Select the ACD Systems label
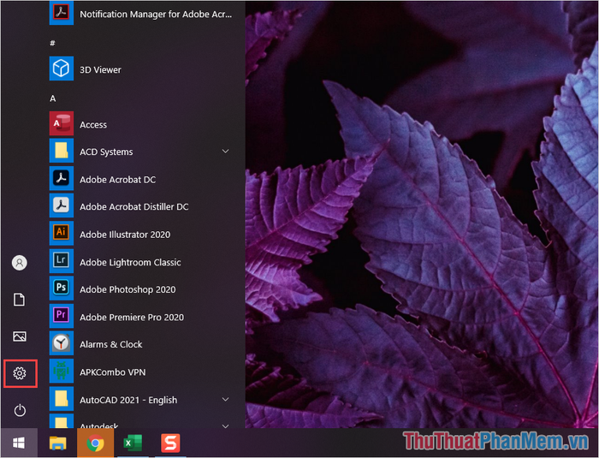The width and height of the screenshot is (599, 458). click(106, 152)
